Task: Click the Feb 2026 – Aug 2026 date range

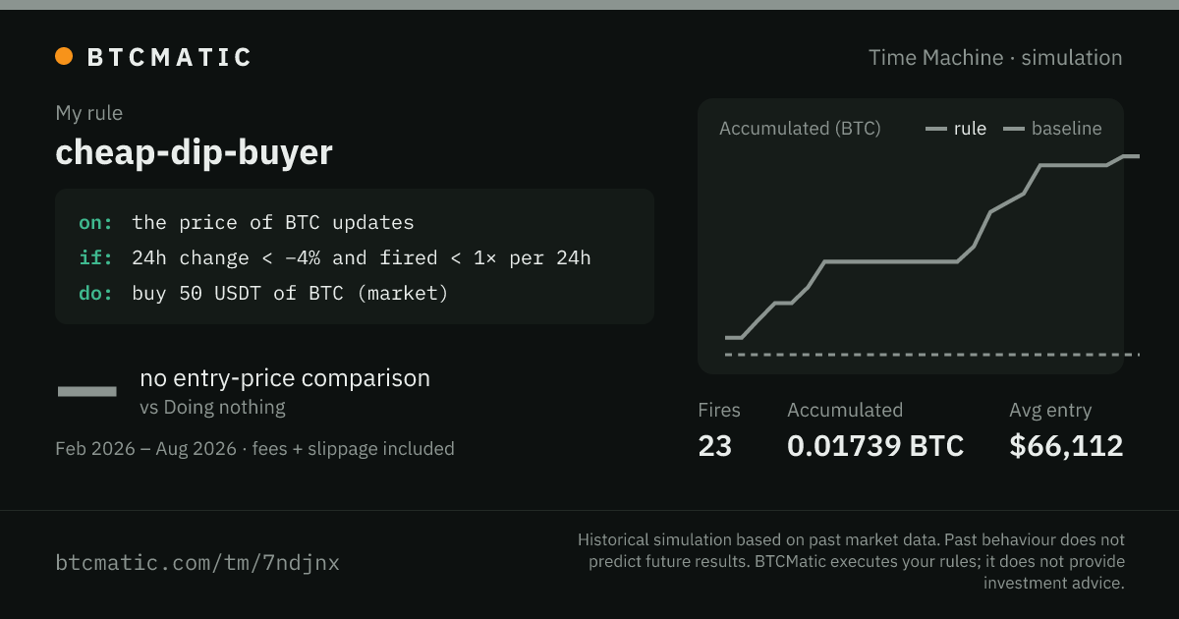Action: pyautogui.click(x=145, y=449)
